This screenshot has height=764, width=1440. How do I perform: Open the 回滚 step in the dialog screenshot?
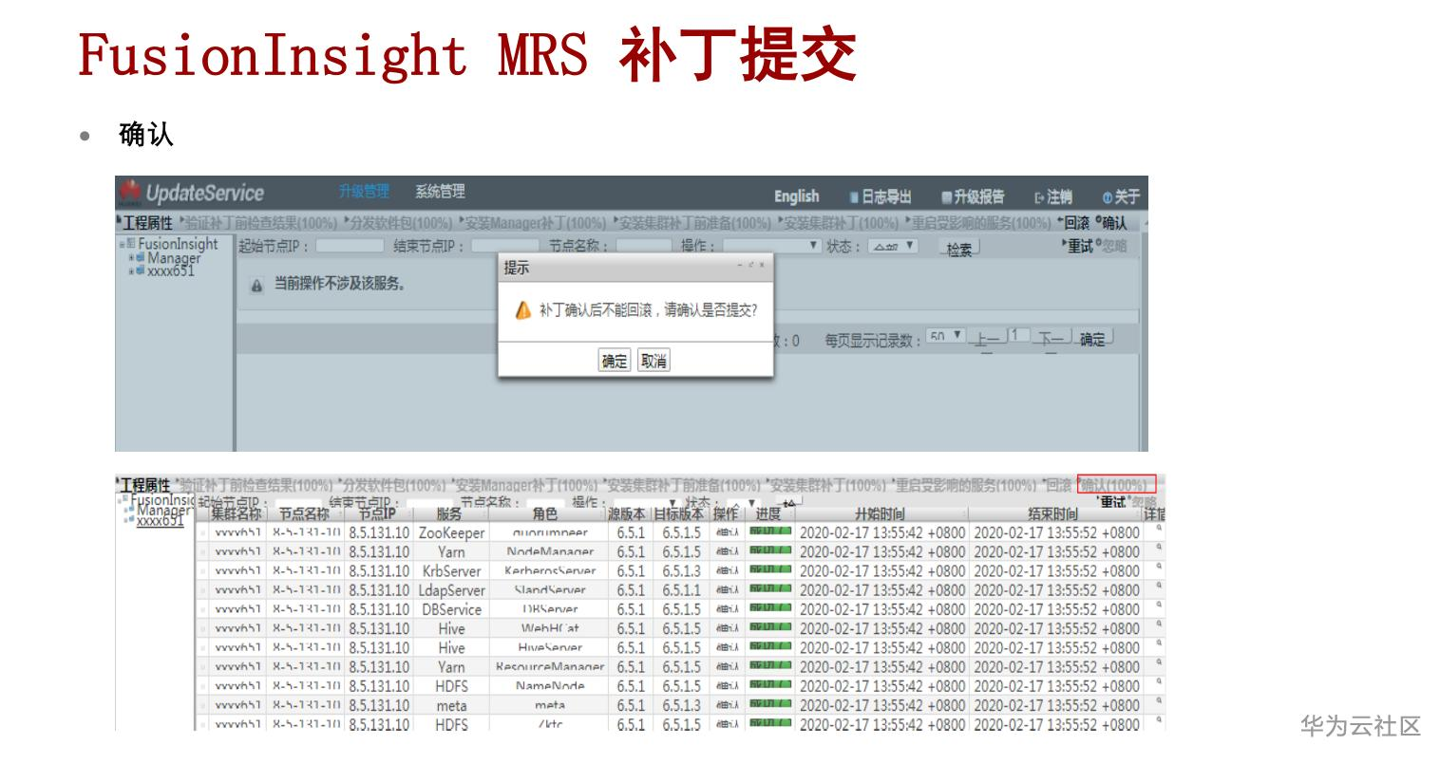coord(1075,223)
